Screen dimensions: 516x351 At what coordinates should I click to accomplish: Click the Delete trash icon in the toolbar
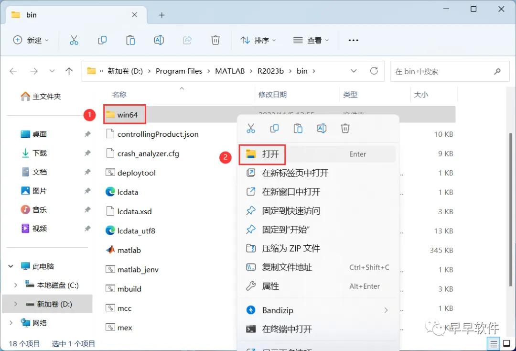coord(215,40)
